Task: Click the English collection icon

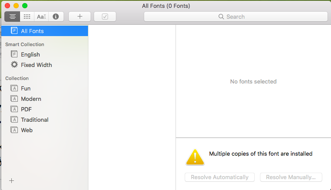Action: coord(14,54)
